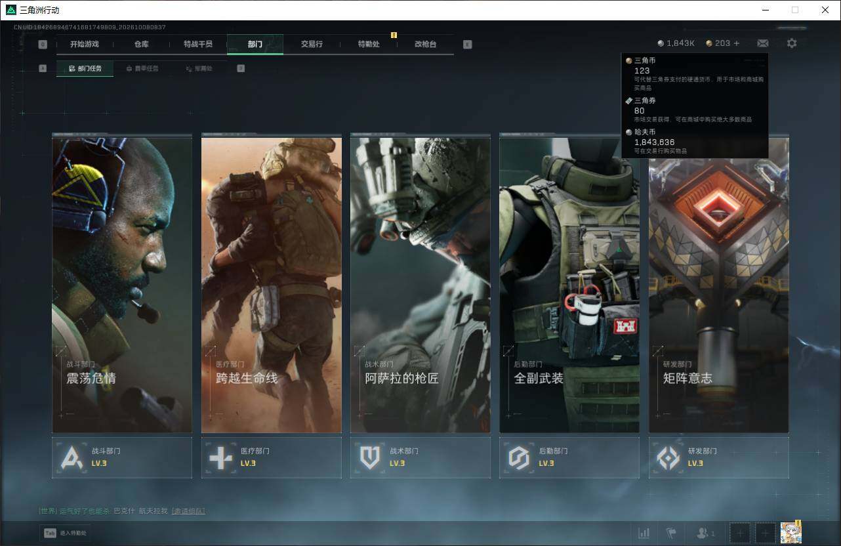Open the 跨越生命线 medical department card
The width and height of the screenshot is (841, 546).
pyautogui.click(x=272, y=285)
